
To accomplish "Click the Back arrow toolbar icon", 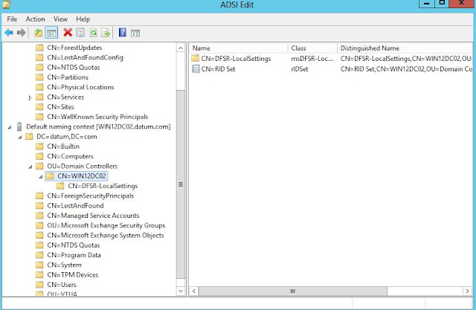I will (9, 33).
